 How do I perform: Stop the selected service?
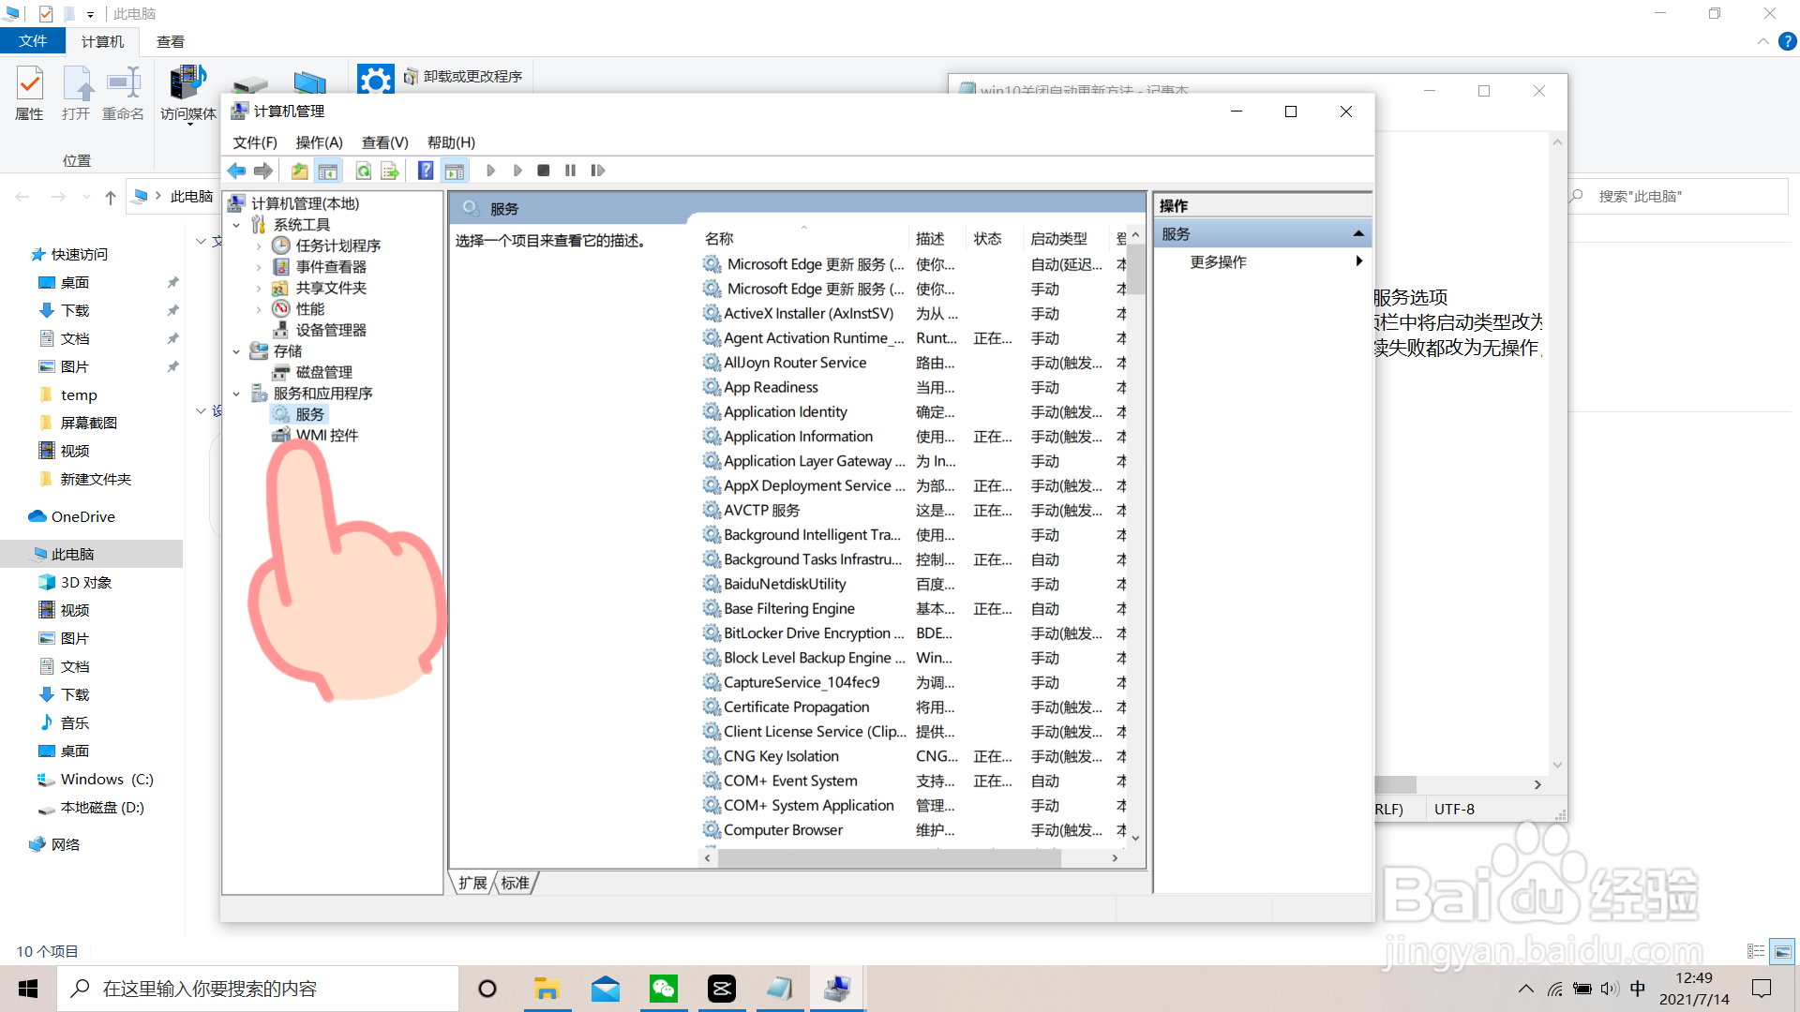[x=544, y=170]
